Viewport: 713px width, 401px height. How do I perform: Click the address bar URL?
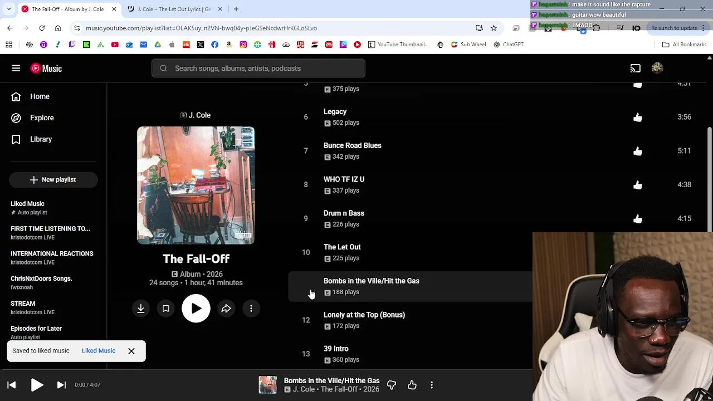(x=201, y=28)
